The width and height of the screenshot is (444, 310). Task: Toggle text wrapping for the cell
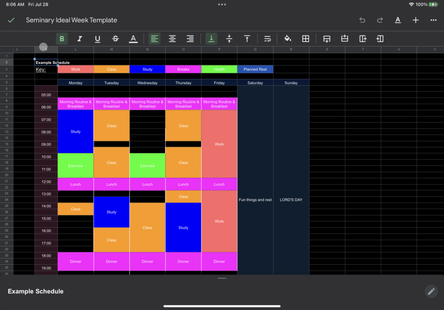coord(268,39)
